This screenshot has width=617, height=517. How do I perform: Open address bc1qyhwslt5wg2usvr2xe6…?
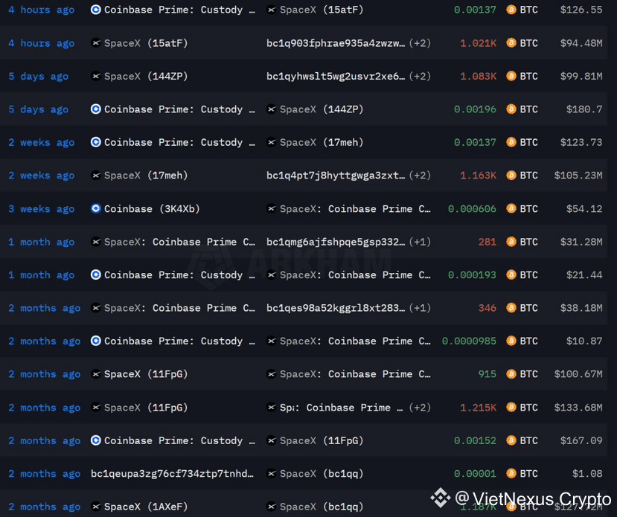click(x=336, y=76)
